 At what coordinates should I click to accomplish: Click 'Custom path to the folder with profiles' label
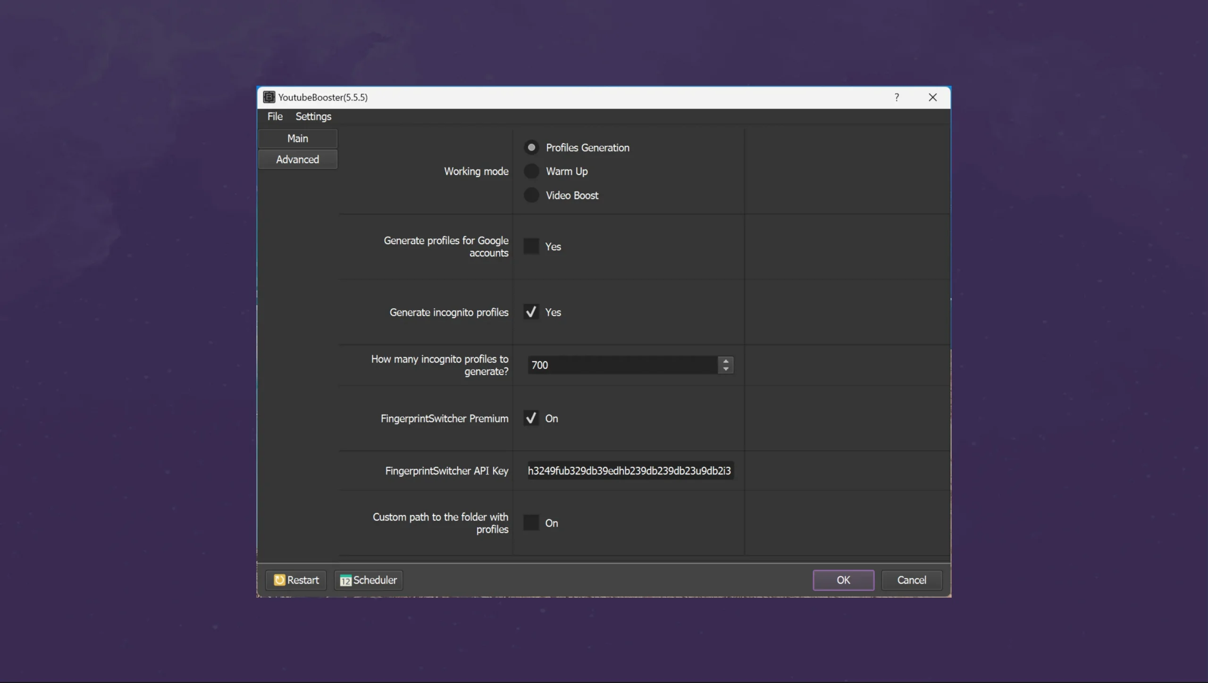(441, 523)
